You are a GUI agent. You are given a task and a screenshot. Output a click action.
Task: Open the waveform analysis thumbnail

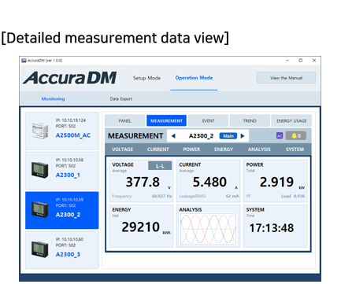pyautogui.click(x=208, y=229)
